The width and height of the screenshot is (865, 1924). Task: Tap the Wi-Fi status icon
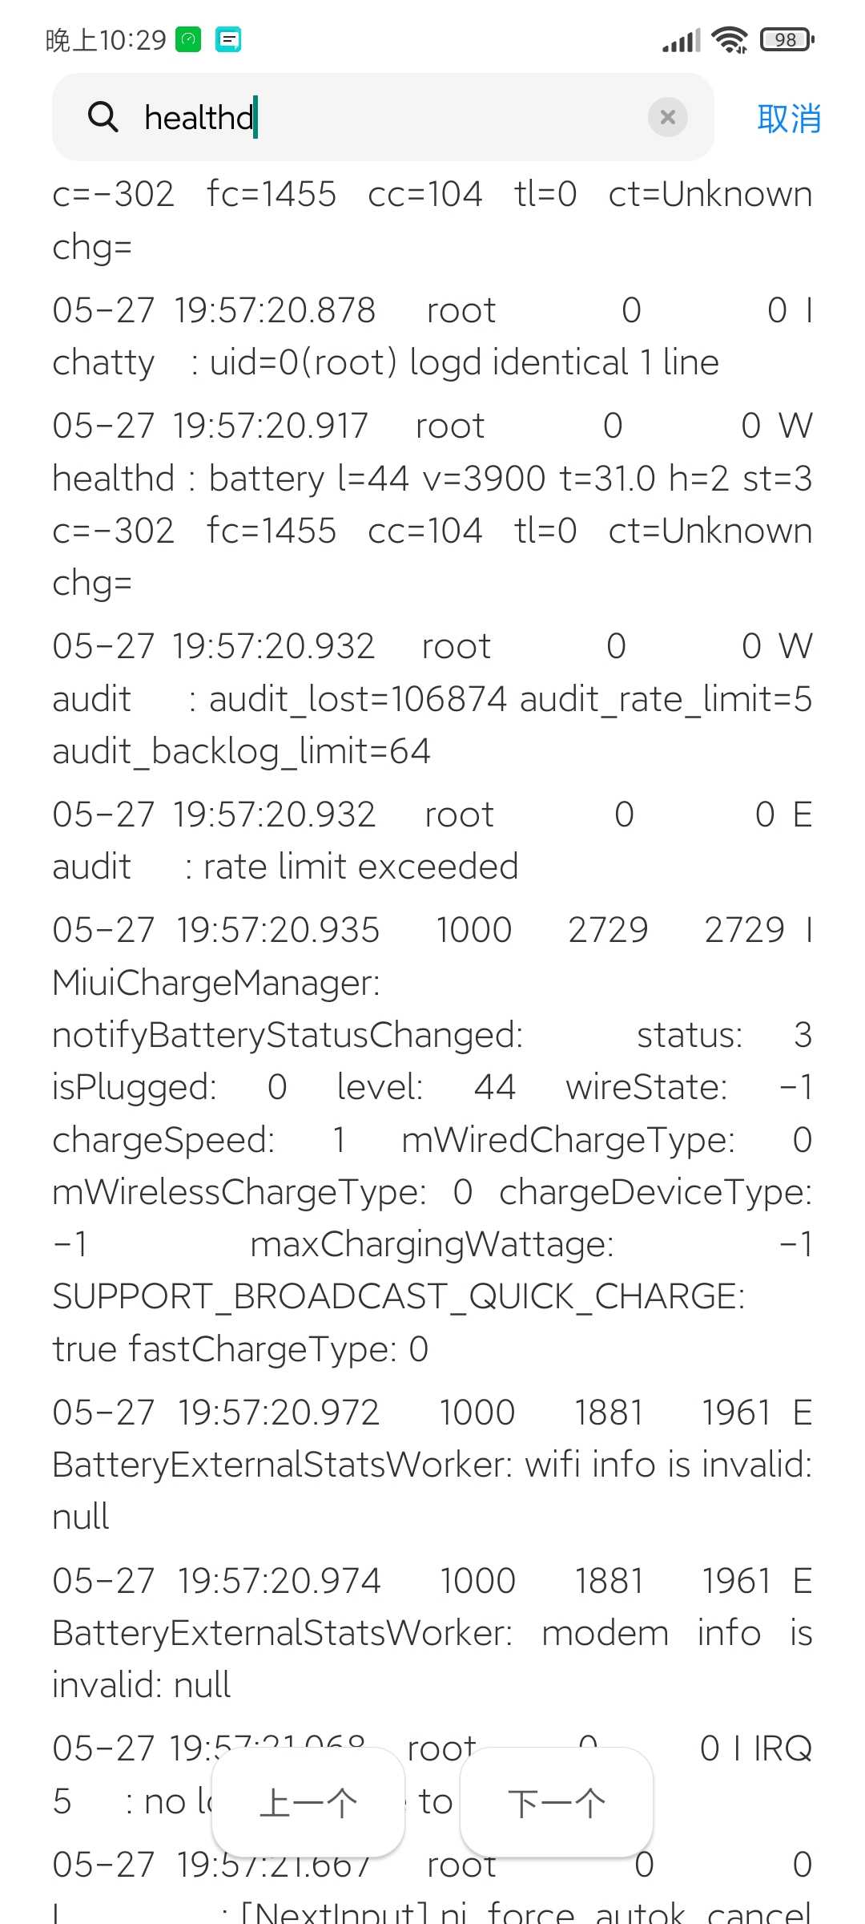click(x=730, y=39)
